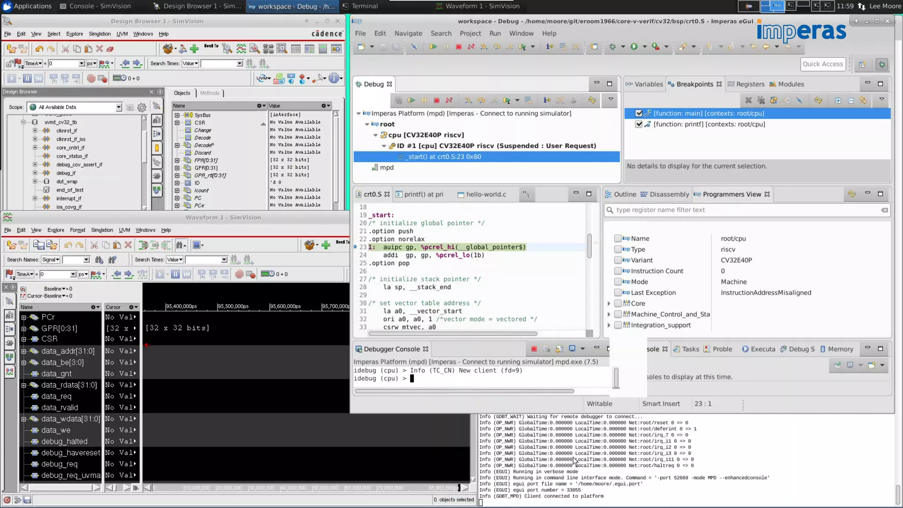This screenshot has height=508, width=903.
Task: Click the register name filter text field
Action: point(745,210)
